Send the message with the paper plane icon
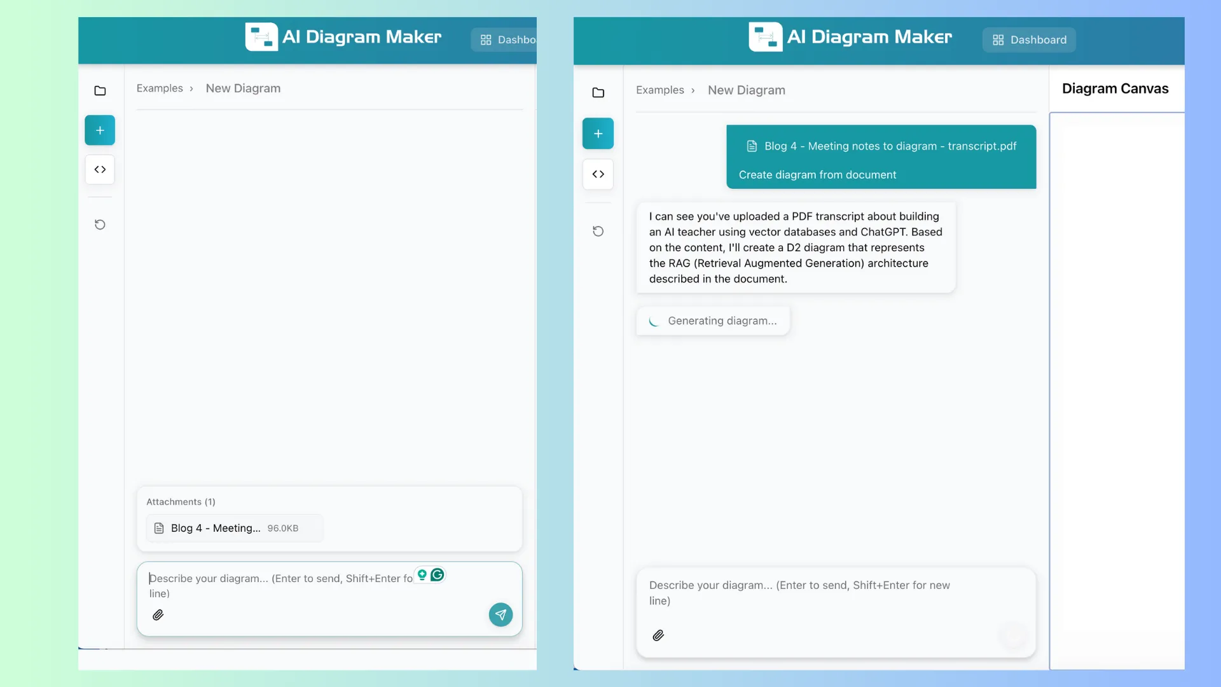The width and height of the screenshot is (1221, 687). [500, 614]
